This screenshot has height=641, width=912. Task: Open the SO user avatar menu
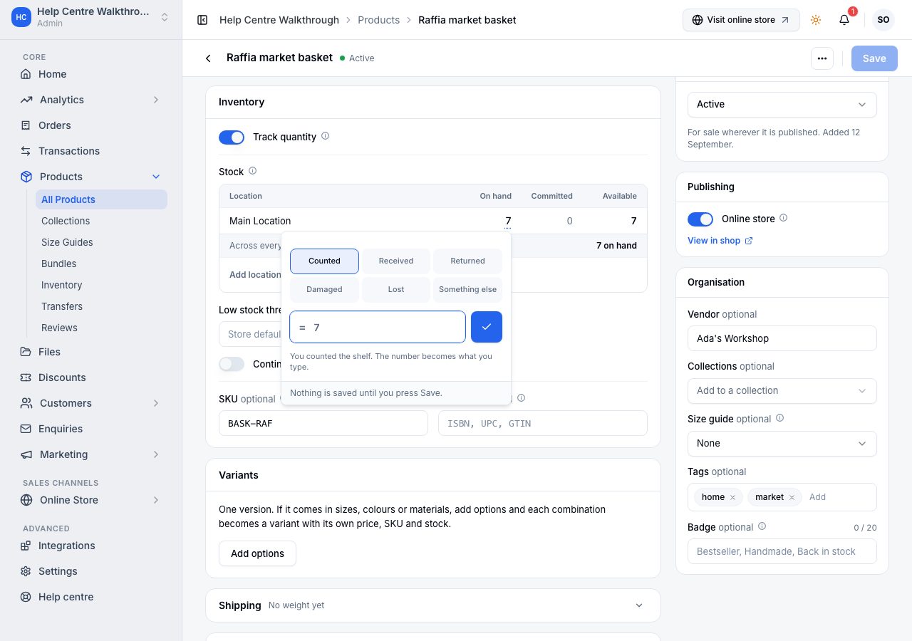[x=883, y=20]
